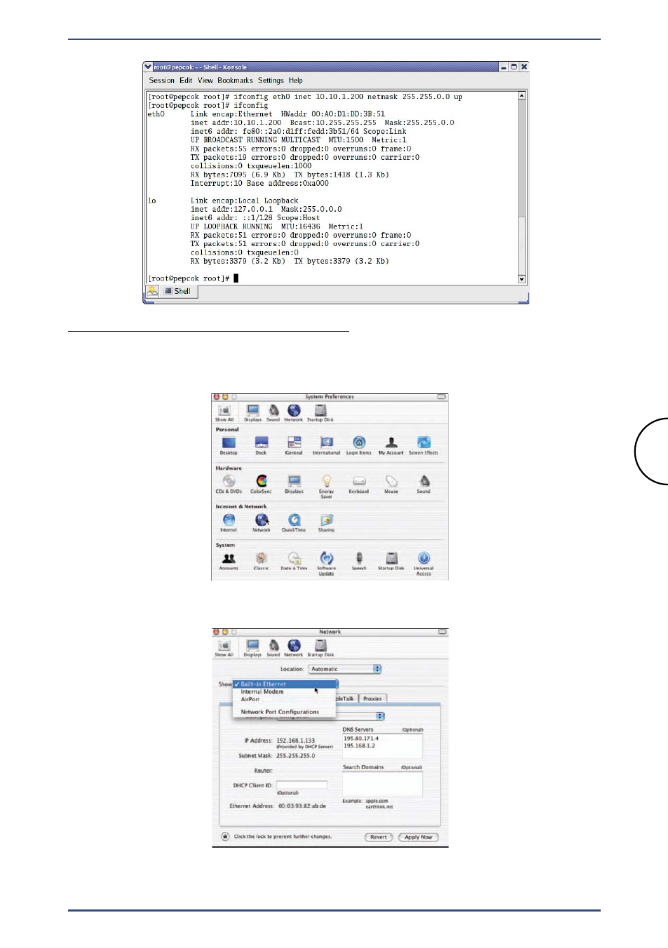Click Network in the System Preferences toolbar
The image size is (668, 948).
(x=294, y=413)
